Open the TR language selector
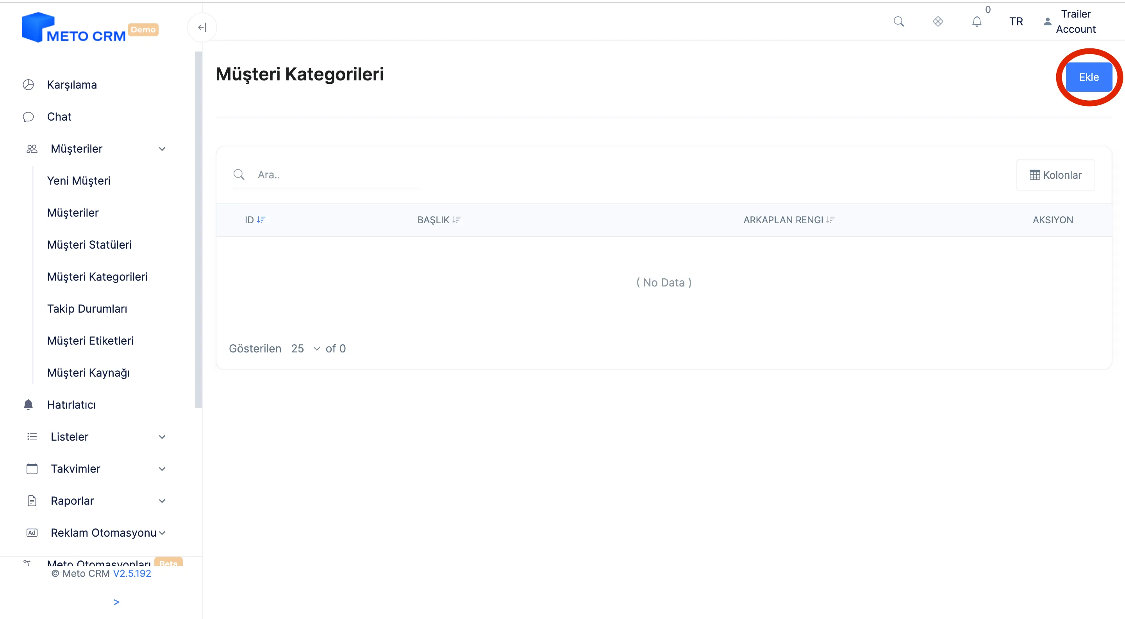Image resolution: width=1125 pixels, height=619 pixels. point(1016,21)
